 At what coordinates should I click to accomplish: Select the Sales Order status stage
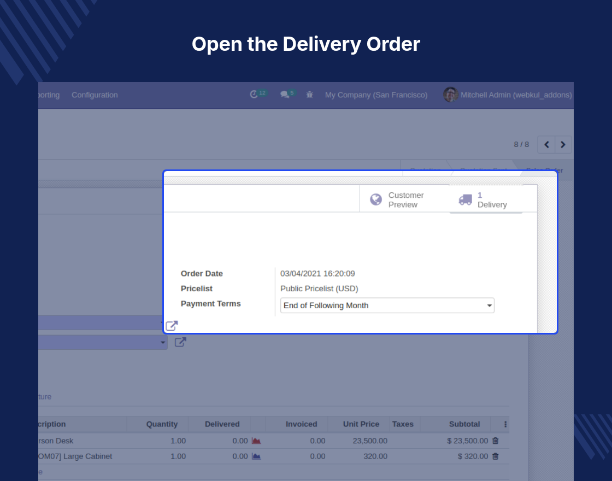[x=544, y=170]
